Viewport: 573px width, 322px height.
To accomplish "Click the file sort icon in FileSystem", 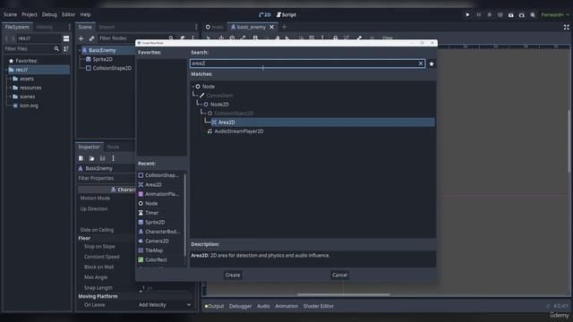I will (66, 48).
